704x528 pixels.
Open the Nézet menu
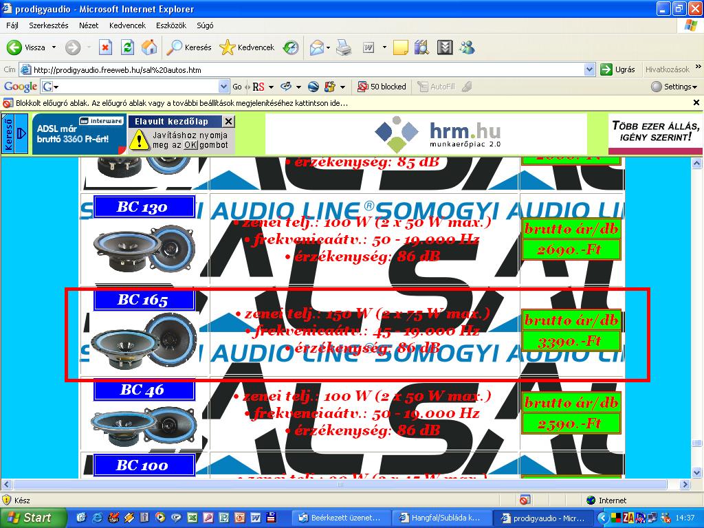(89, 25)
